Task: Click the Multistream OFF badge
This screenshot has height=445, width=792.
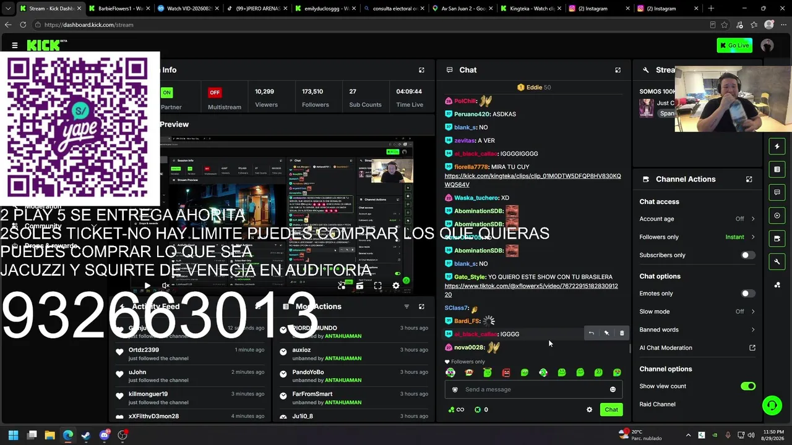Action: pyautogui.click(x=215, y=93)
